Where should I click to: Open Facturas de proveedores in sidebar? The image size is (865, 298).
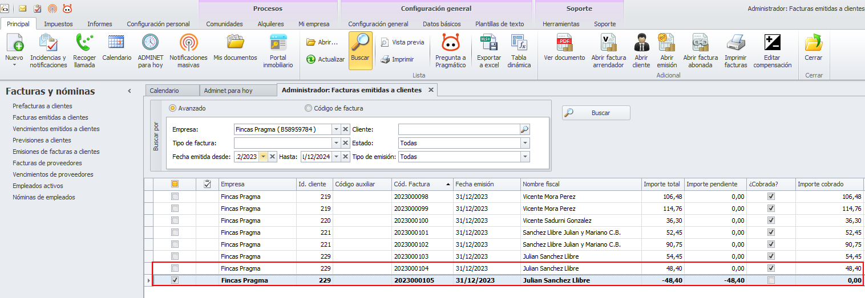pyautogui.click(x=47, y=163)
